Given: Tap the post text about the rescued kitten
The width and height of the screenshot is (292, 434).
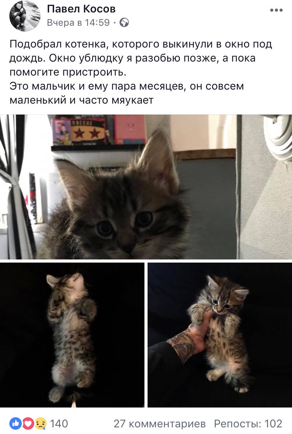Looking at the screenshot, I should [141, 72].
